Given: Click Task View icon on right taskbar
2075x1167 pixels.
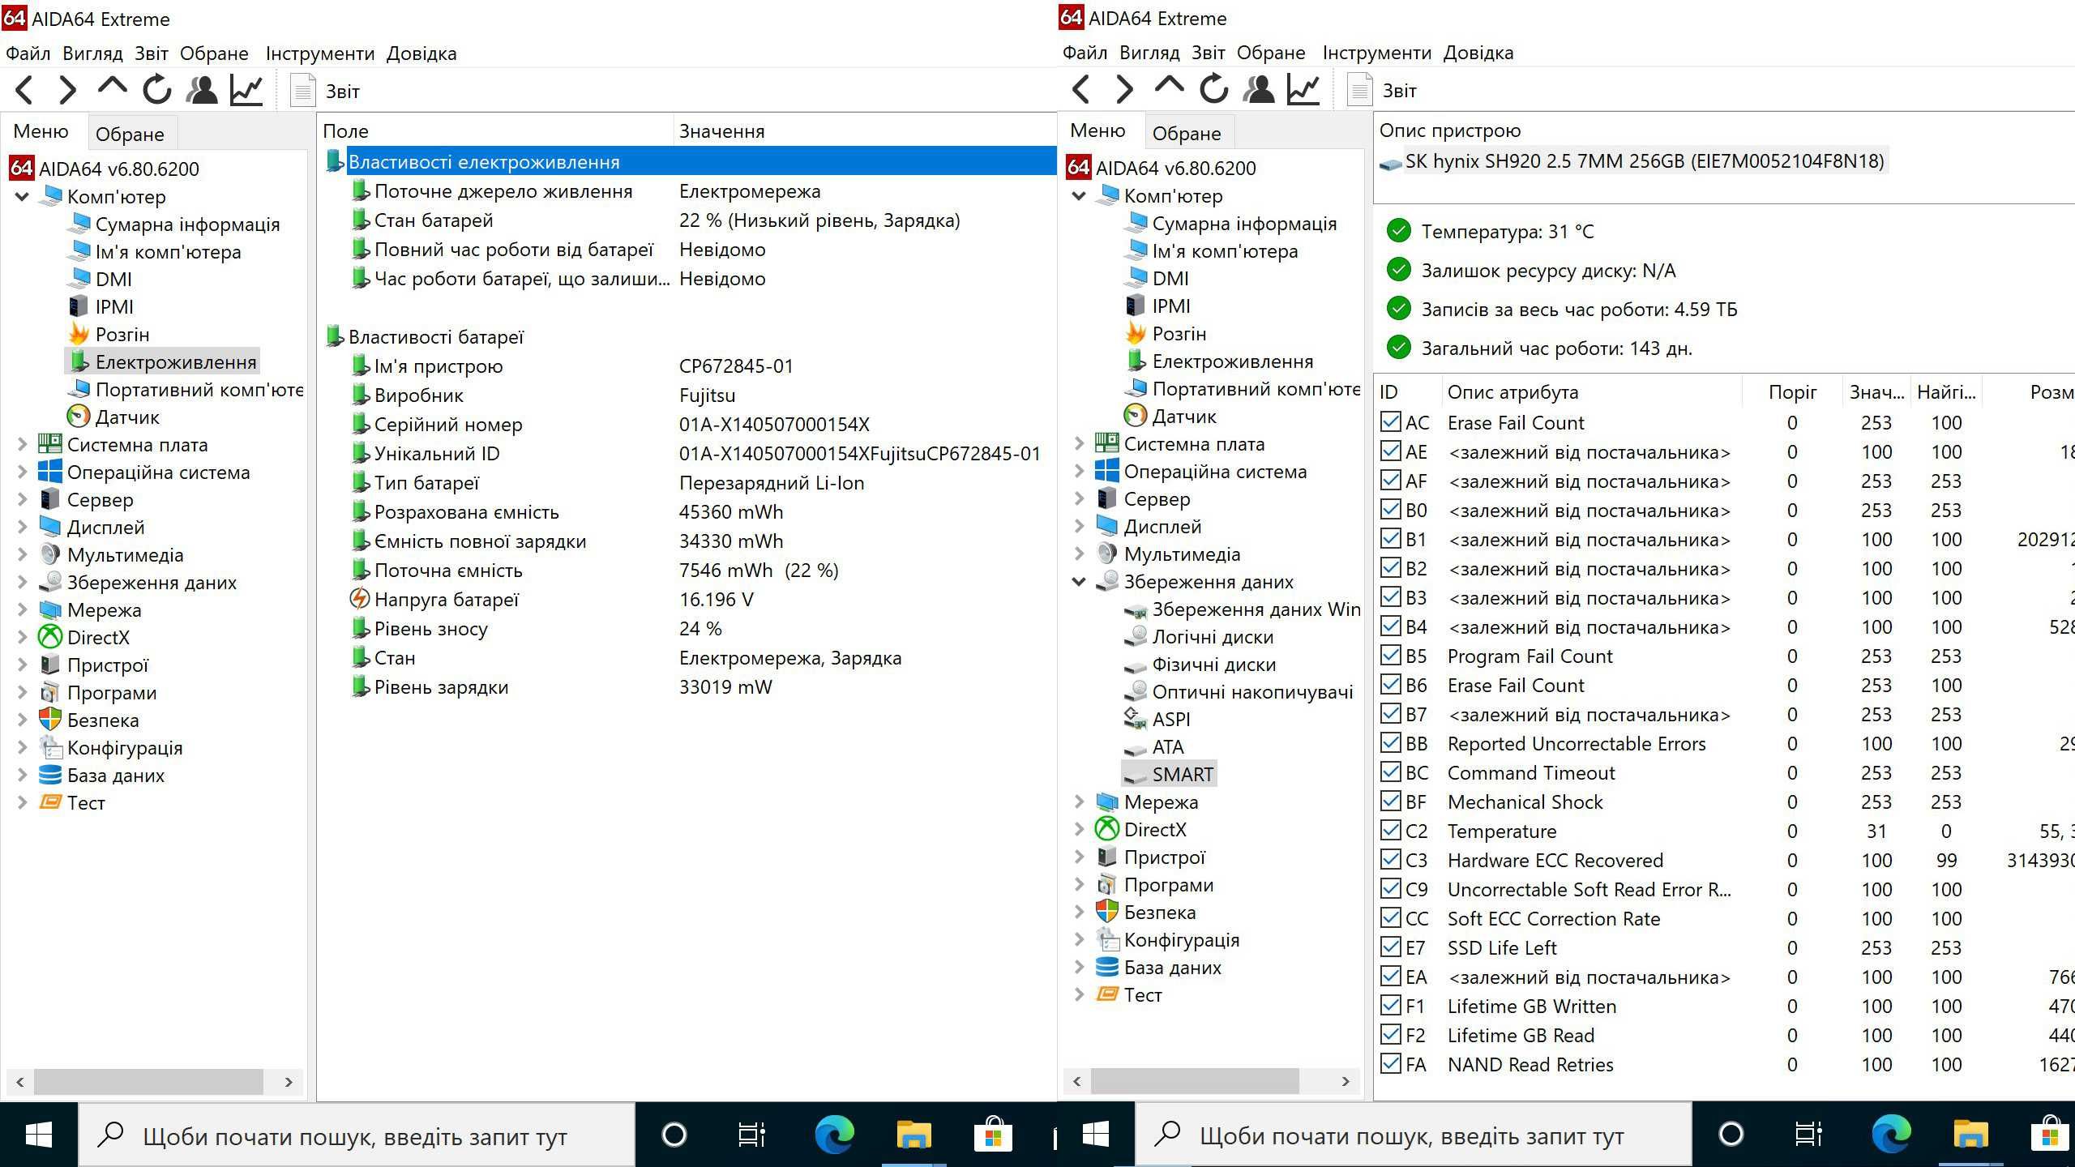Looking at the screenshot, I should pos(1808,1134).
